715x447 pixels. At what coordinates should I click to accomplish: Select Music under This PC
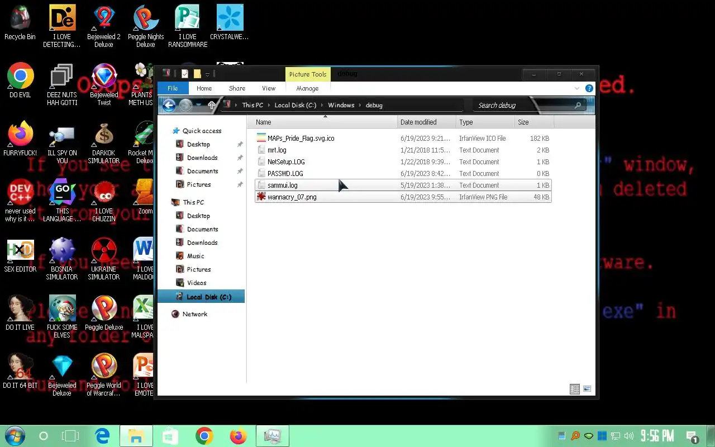point(196,256)
